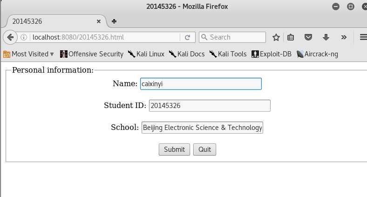Open Firefox hamburger menu
This screenshot has height=197, width=367.
363,37
